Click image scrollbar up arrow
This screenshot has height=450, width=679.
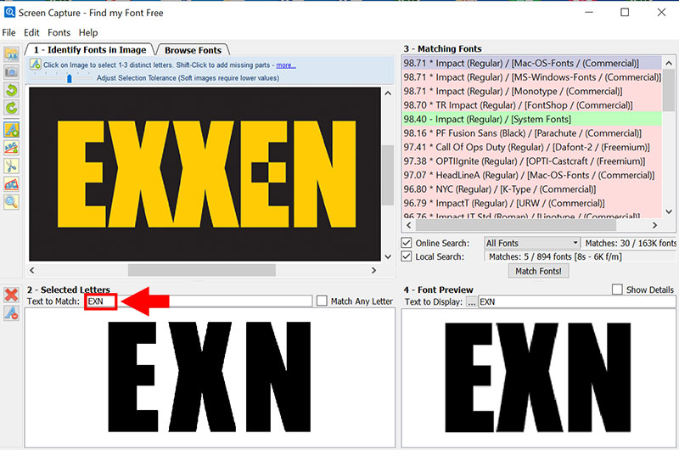click(x=388, y=93)
